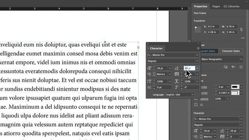Click the H height field 5.36 in

(232, 32)
